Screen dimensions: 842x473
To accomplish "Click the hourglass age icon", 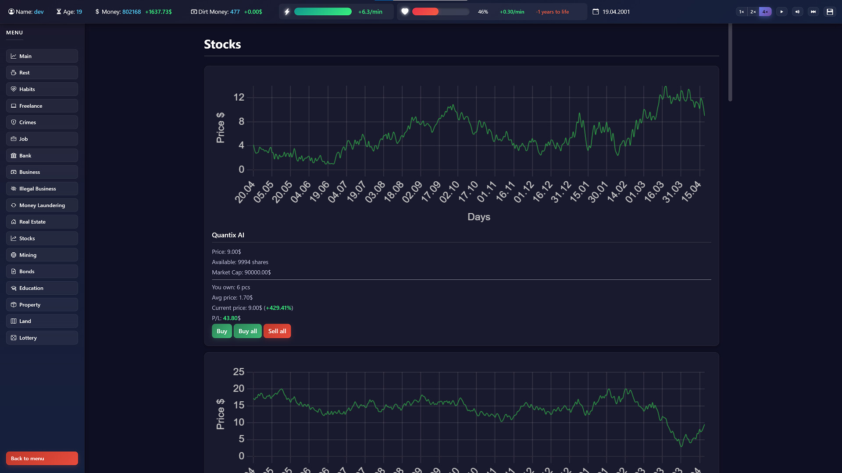I will pos(59,12).
